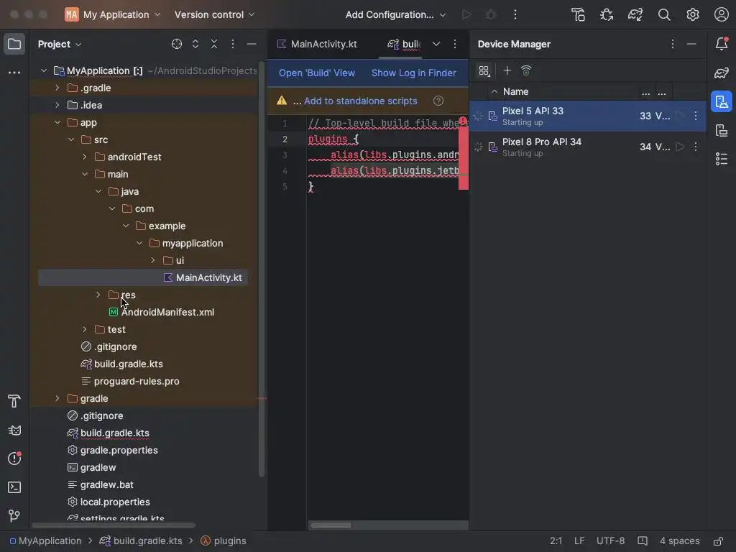Image resolution: width=736 pixels, height=552 pixels.
Task: Open actions menu for Pixel 5 API 33
Action: tap(695, 116)
